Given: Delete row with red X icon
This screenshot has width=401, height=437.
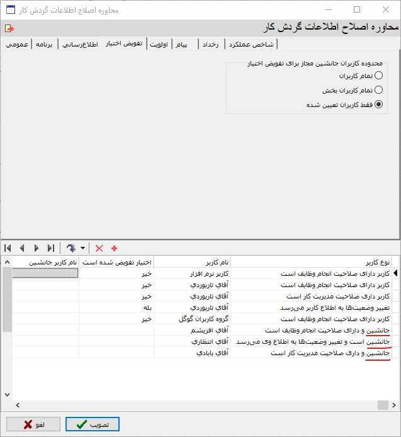Looking at the screenshot, I should click(99, 248).
